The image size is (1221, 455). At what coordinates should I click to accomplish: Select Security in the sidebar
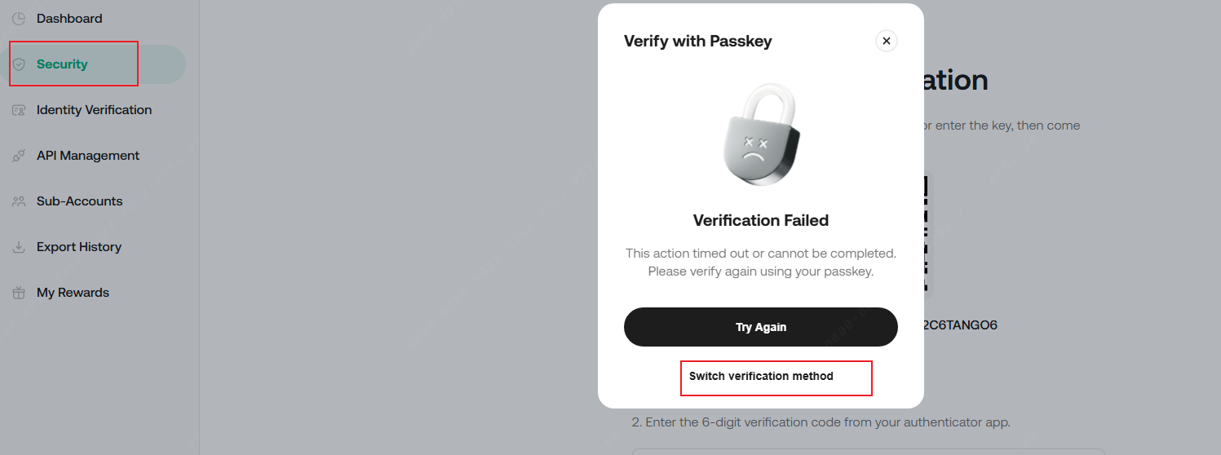62,64
